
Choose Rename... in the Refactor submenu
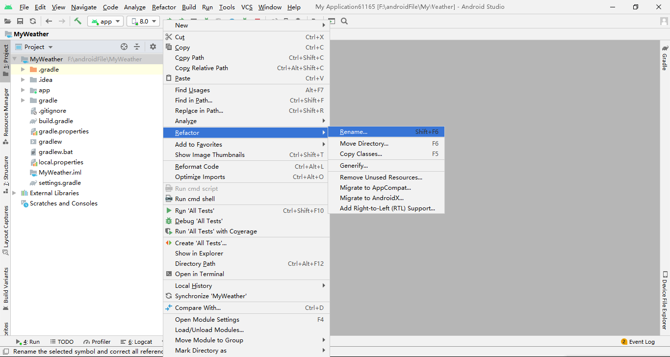(387, 132)
